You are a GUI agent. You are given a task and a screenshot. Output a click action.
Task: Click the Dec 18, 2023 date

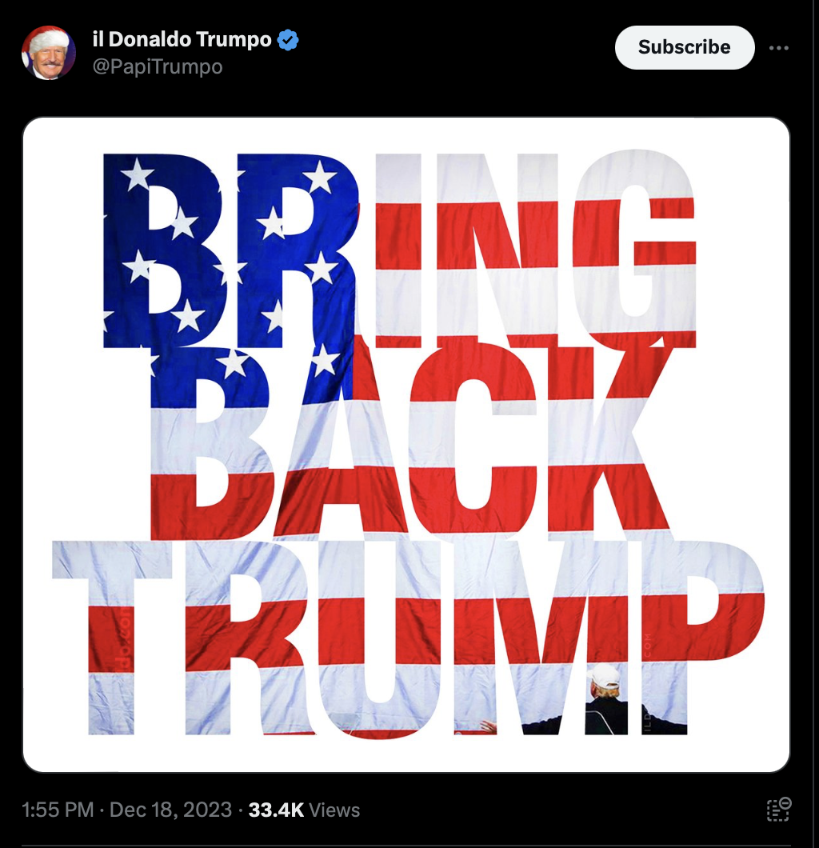pos(170,810)
